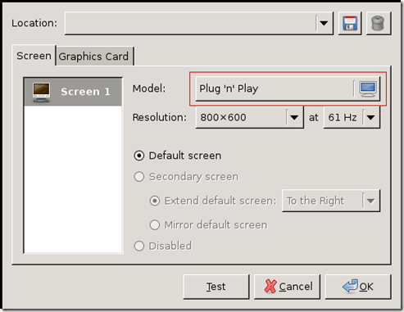Select the Default screen radio button
This screenshot has width=404, height=312.
[x=139, y=156]
